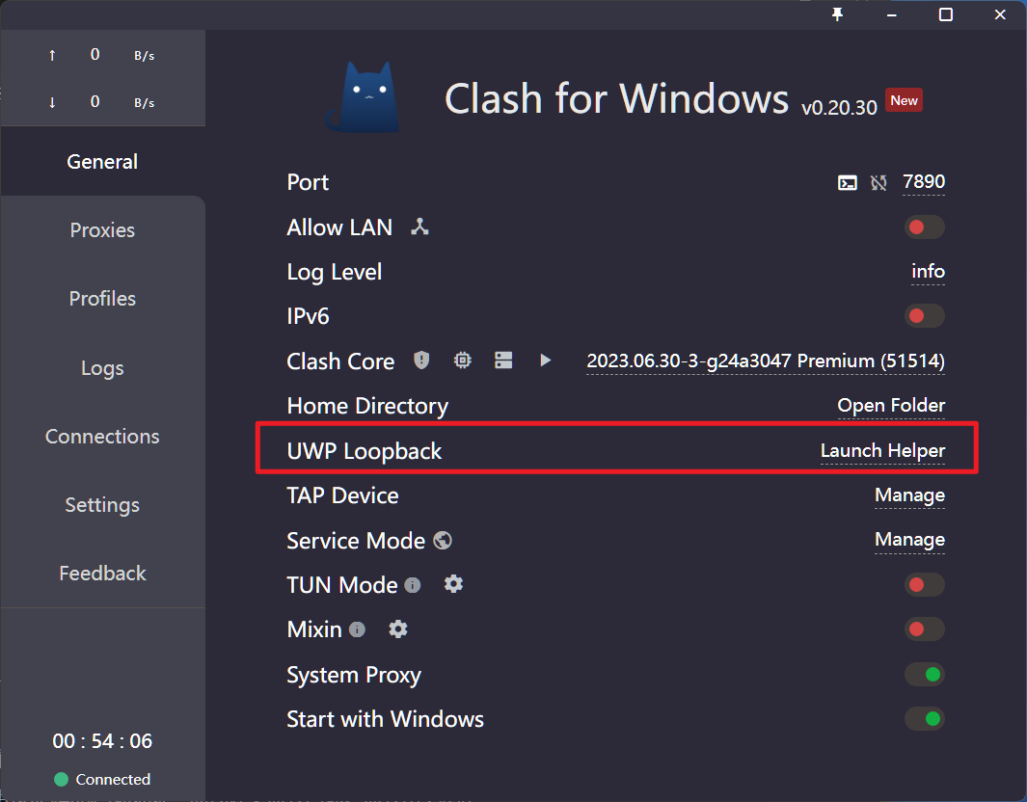Change the Log Level info value
The height and width of the screenshot is (802, 1027).
[928, 272]
